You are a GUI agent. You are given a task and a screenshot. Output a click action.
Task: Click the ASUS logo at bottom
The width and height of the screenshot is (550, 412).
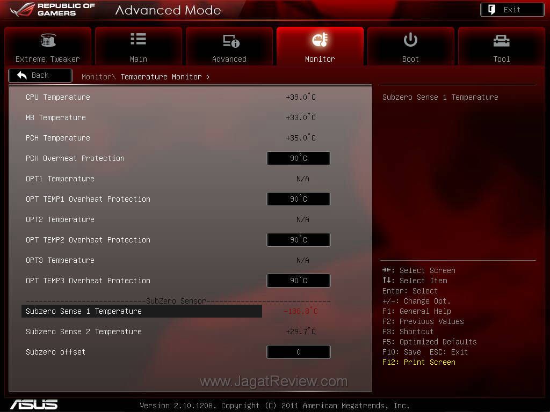[x=34, y=404]
